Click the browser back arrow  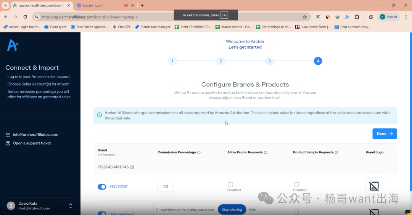(x=6, y=17)
